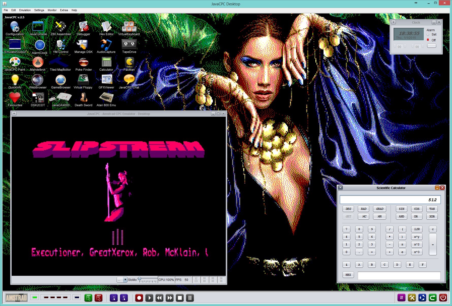This screenshot has height=306, width=452.
Task: Click the rewind button in bottom toolbar
Action: click(x=159, y=298)
